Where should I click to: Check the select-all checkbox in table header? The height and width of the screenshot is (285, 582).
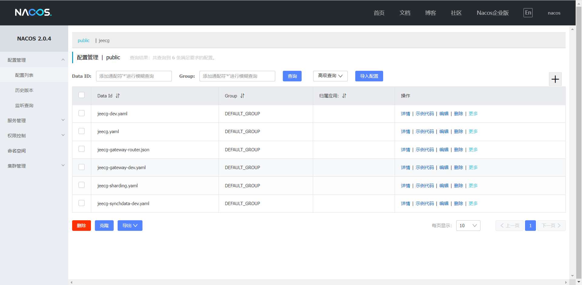81,95
